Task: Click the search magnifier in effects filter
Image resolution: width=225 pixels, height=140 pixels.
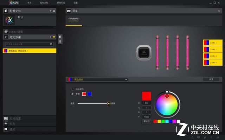Action: click(x=51, y=44)
